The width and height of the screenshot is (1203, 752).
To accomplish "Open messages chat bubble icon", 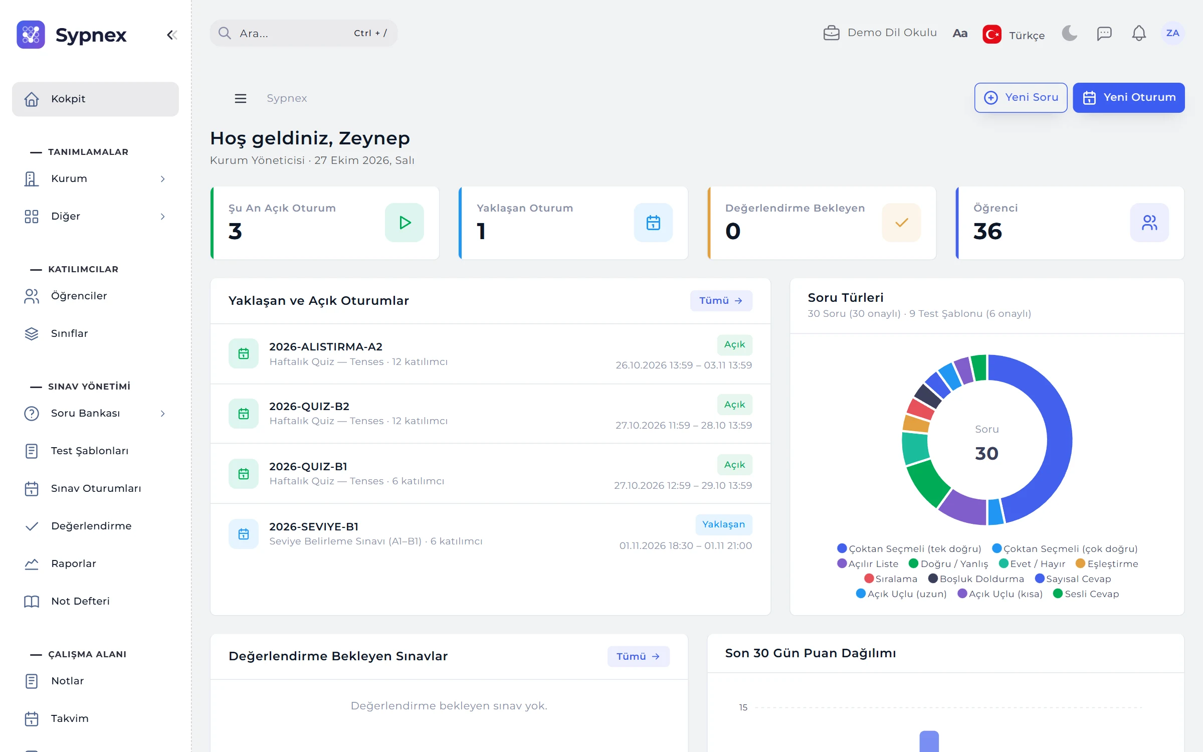I will (1104, 33).
